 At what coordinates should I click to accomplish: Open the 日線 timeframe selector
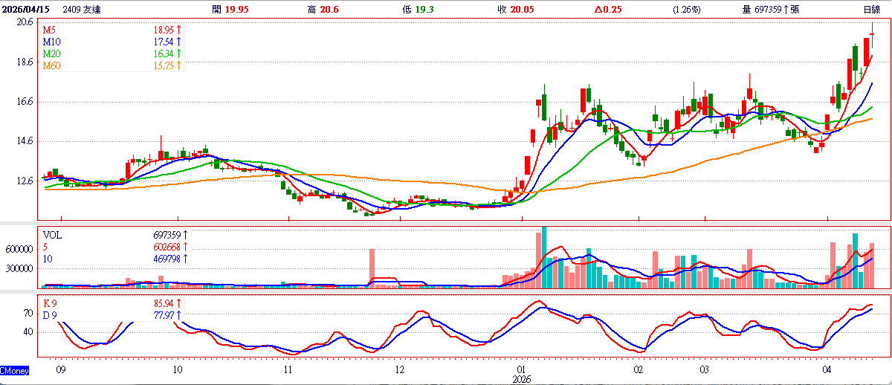871,9
